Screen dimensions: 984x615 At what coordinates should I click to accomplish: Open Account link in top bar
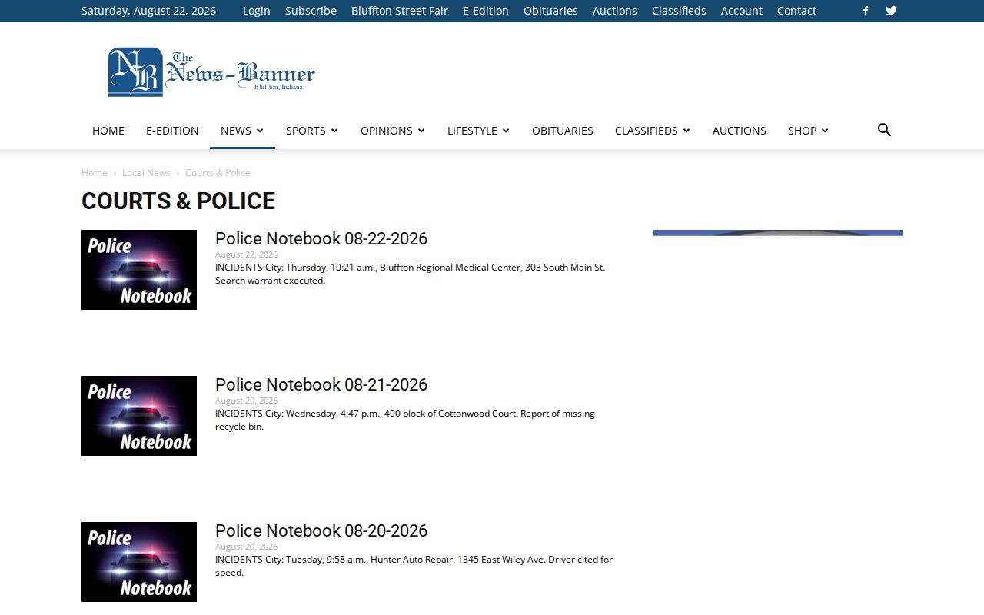[x=742, y=11]
